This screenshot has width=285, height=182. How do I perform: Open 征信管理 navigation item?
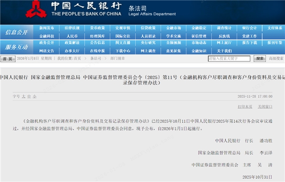(x=199, y=36)
